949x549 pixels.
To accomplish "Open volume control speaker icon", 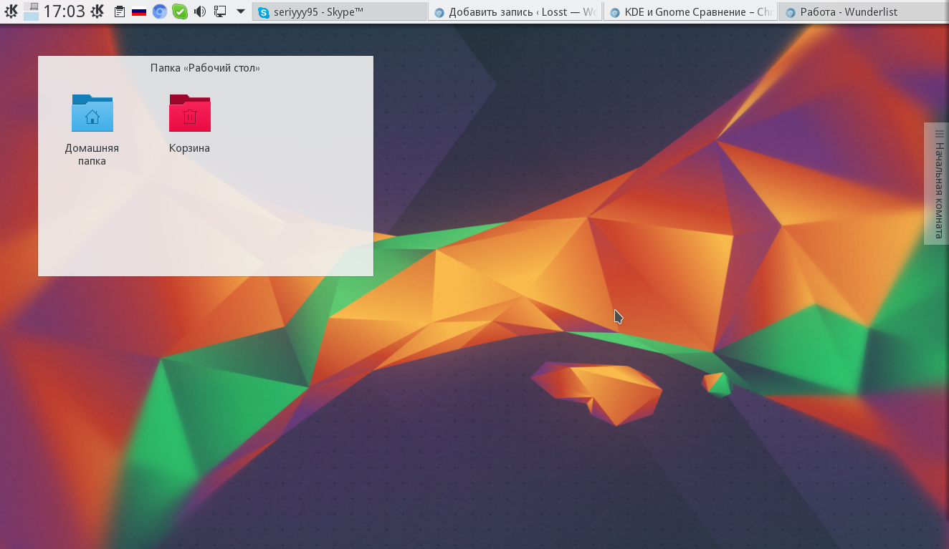I will point(200,12).
